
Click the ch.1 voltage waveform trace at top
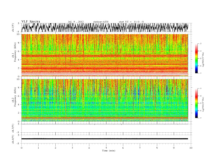(105, 27)
